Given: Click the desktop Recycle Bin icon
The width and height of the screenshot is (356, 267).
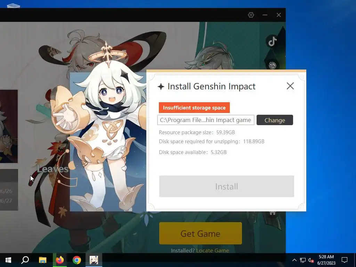Looking at the screenshot, I should 14,6.
